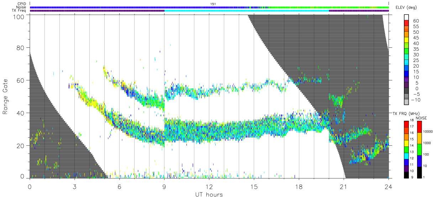Click the cyan segment of TX Freq bar
The image size is (437, 202).
tap(247, 11)
